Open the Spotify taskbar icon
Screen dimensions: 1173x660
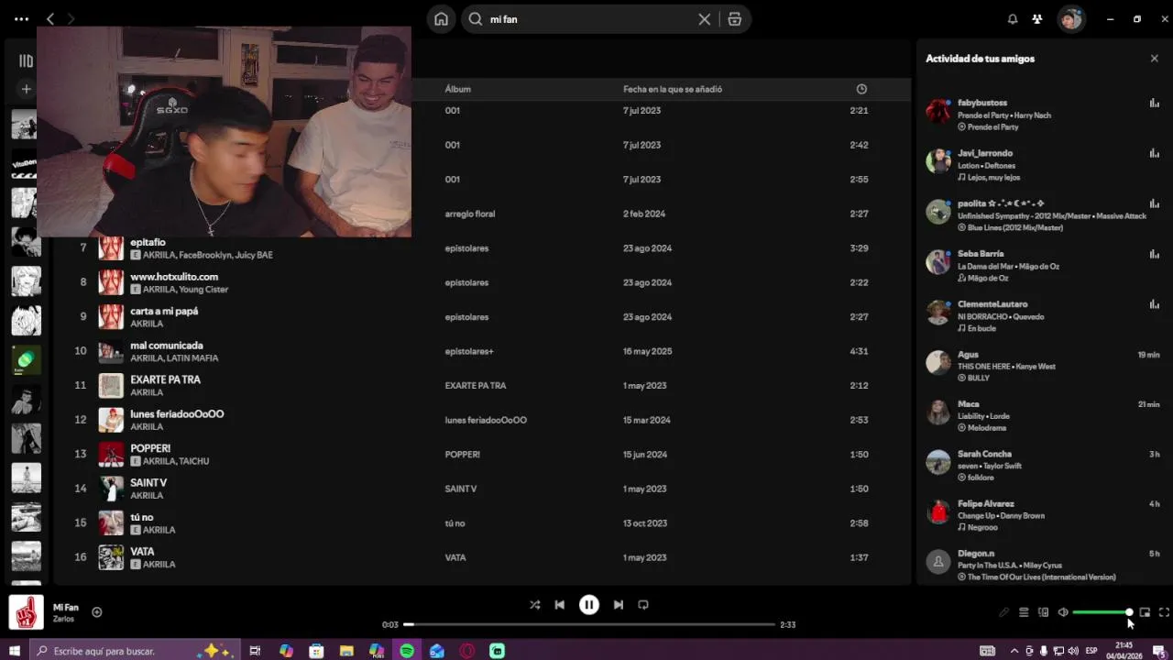pyautogui.click(x=407, y=651)
